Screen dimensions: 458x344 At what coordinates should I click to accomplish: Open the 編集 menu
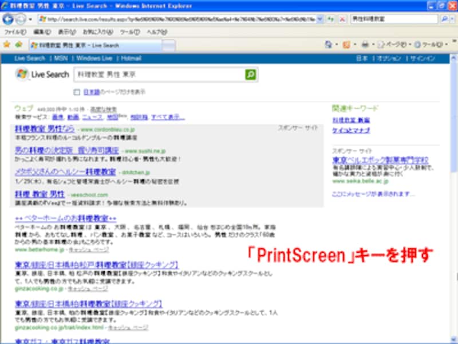click(42, 32)
